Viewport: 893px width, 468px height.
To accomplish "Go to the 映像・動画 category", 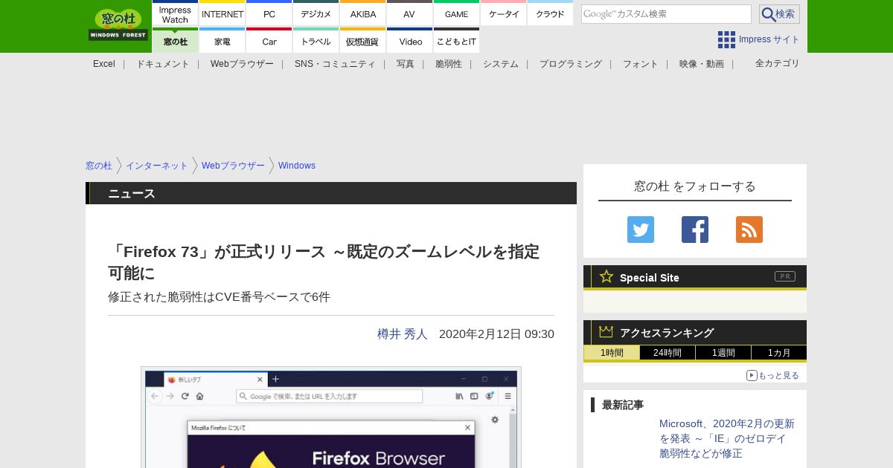I will [x=702, y=64].
